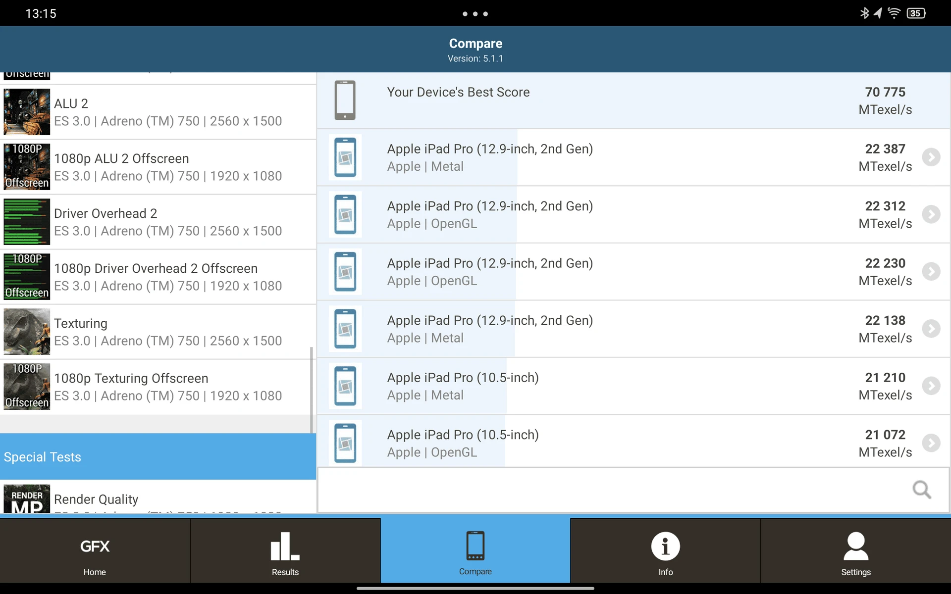Image resolution: width=951 pixels, height=594 pixels.
Task: Open details arrow for score 22 138
Action: pos(931,329)
